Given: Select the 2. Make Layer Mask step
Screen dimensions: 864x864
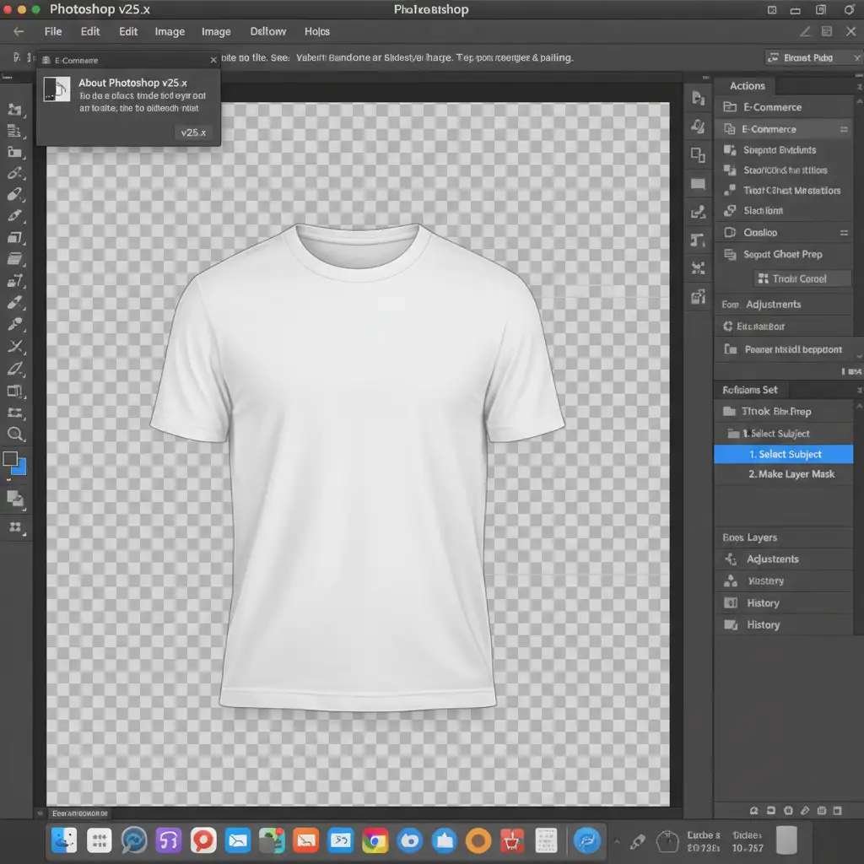Looking at the screenshot, I should (x=791, y=474).
